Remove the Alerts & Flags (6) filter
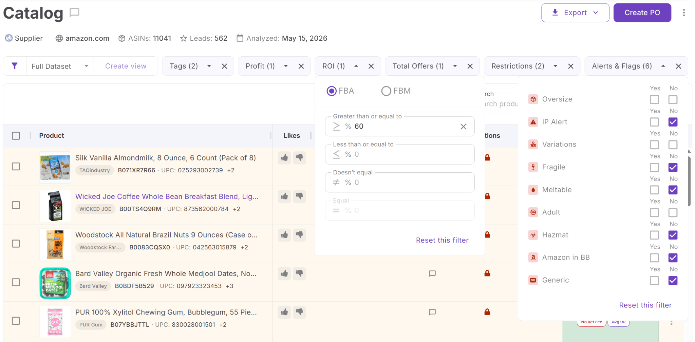The width and height of the screenshot is (695, 342). (x=678, y=66)
